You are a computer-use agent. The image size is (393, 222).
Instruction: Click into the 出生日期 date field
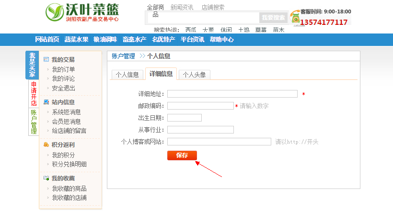(184, 118)
